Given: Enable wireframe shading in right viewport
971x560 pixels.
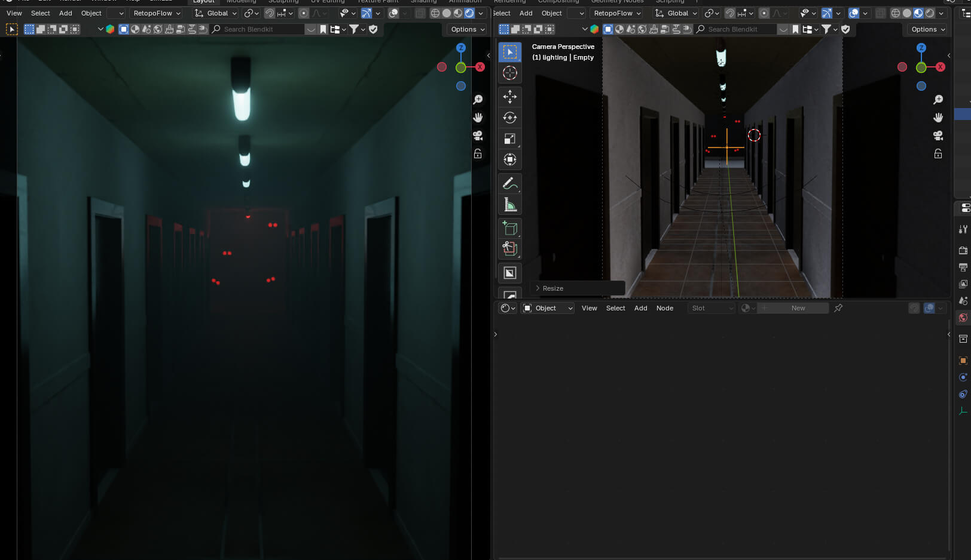Looking at the screenshot, I should click(x=895, y=13).
